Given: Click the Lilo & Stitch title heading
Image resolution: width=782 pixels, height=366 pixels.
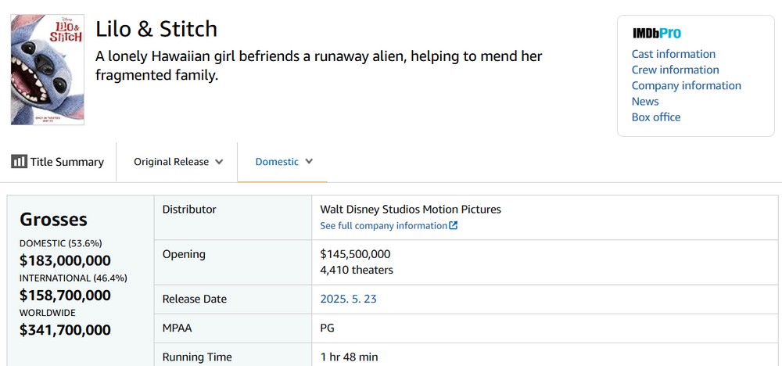Looking at the screenshot, I should (156, 30).
